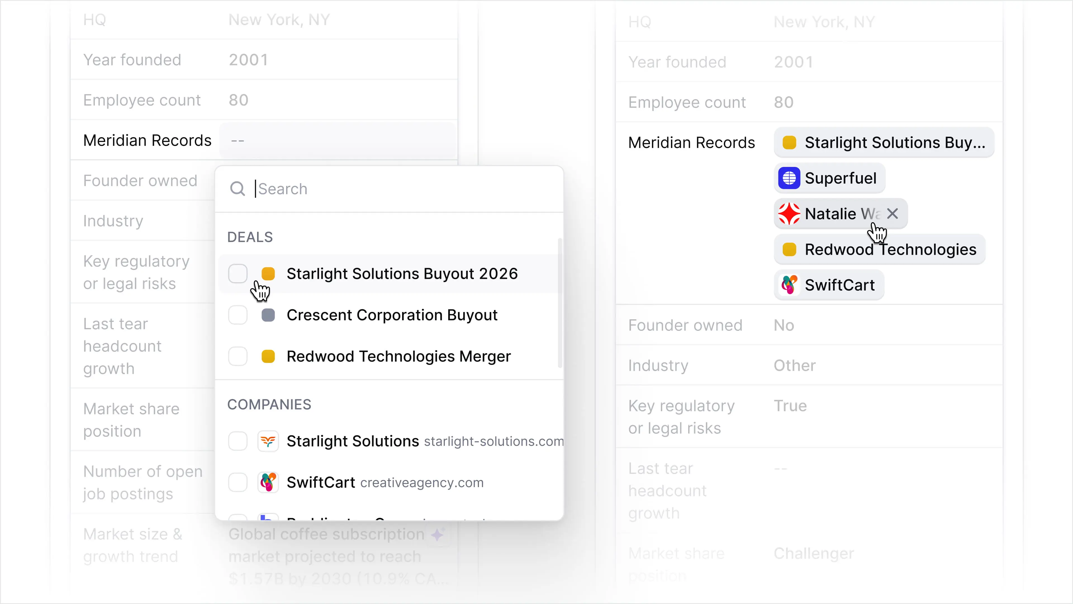Image resolution: width=1073 pixels, height=604 pixels.
Task: Click the Starlight Solutions company logo
Action: coord(268,441)
